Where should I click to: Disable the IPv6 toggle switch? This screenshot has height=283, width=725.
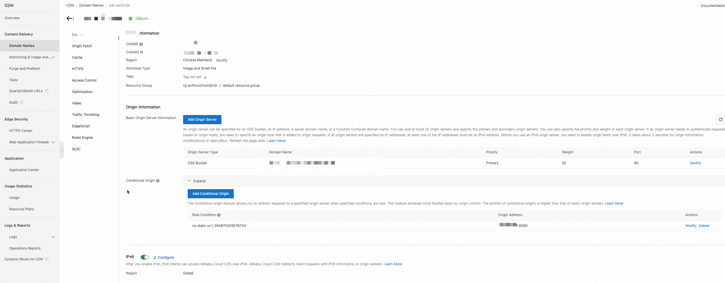pyautogui.click(x=145, y=257)
